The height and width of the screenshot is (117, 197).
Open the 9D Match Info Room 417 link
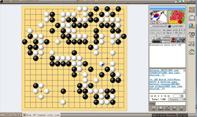[166, 84]
